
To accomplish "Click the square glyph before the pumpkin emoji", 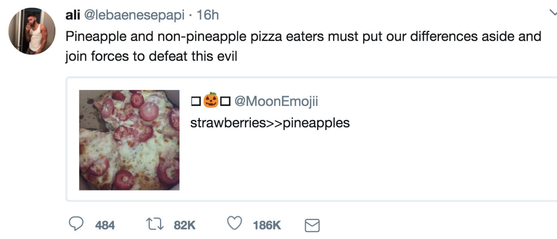I will 196,102.
